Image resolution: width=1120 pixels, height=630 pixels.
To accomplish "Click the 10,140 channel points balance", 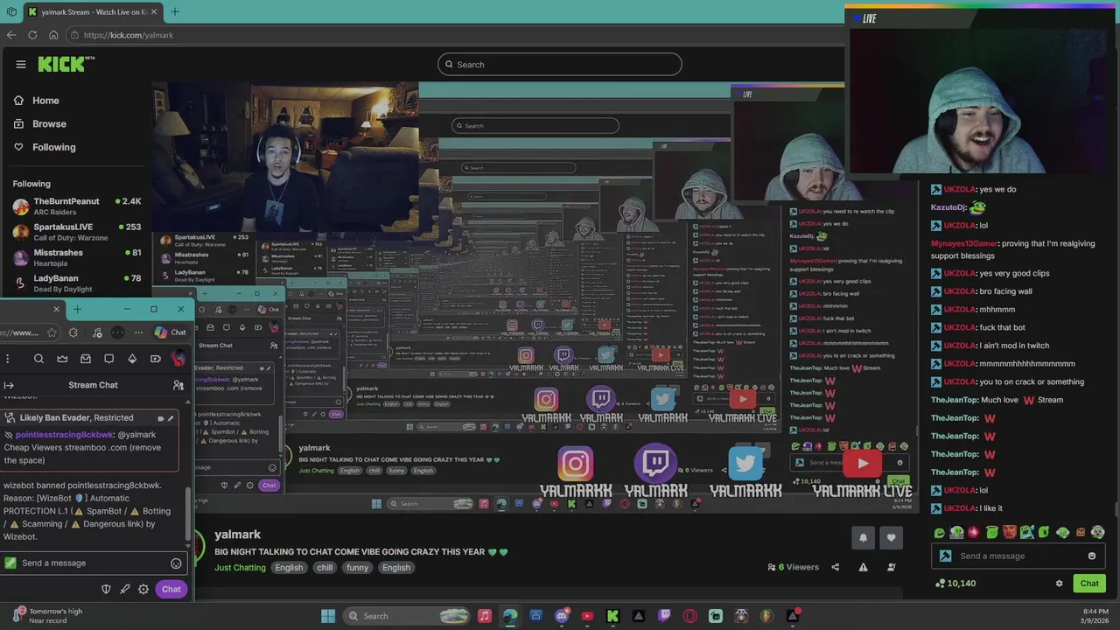I will coord(955,584).
